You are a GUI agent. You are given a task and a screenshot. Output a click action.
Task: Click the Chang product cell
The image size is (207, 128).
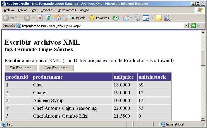pos(72,93)
